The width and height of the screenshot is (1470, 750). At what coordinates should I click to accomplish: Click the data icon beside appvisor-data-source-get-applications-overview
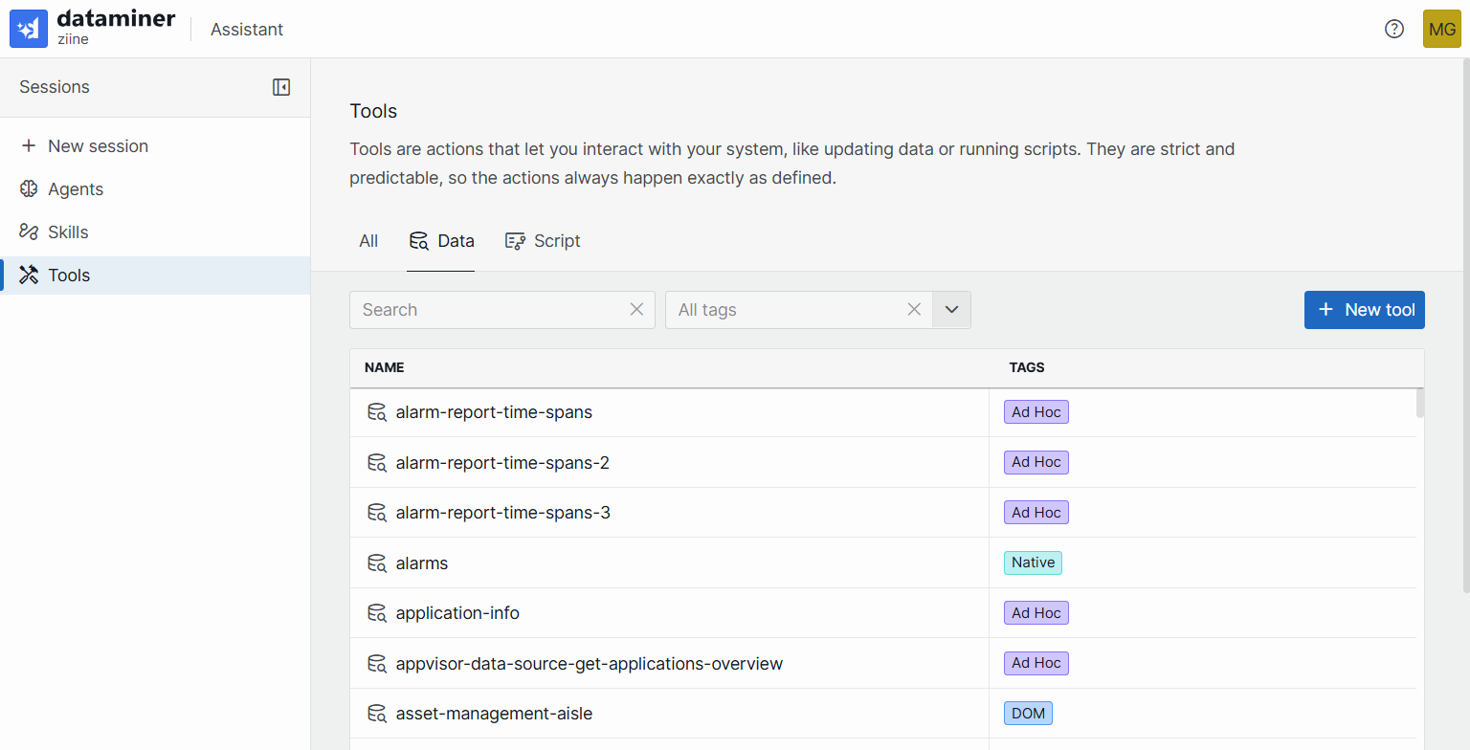click(x=377, y=664)
